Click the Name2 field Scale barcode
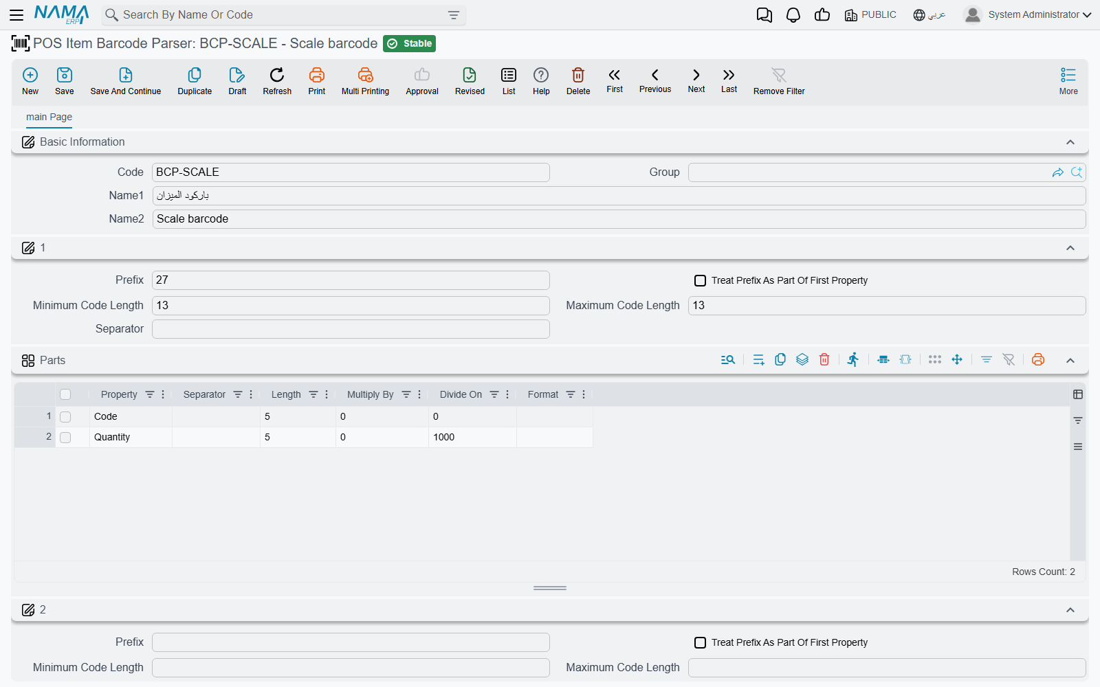The width and height of the screenshot is (1100, 687). (x=619, y=219)
